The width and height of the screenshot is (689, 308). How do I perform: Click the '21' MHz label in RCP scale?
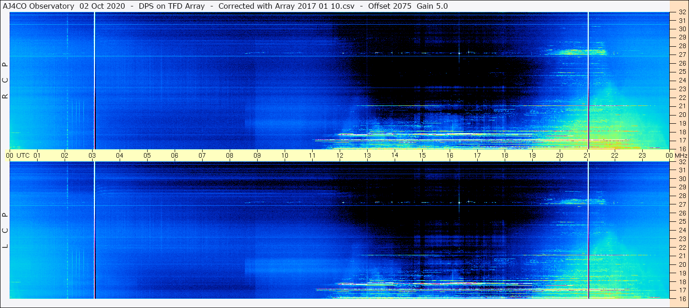point(682,106)
